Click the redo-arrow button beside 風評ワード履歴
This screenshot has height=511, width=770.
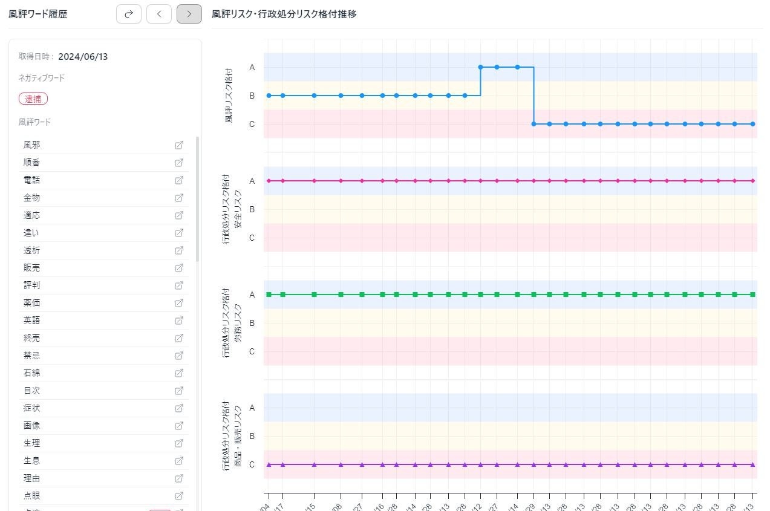[x=129, y=14]
